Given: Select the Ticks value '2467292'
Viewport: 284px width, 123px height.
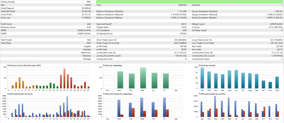Looking at the screenshot, I should click(x=182, y=5).
